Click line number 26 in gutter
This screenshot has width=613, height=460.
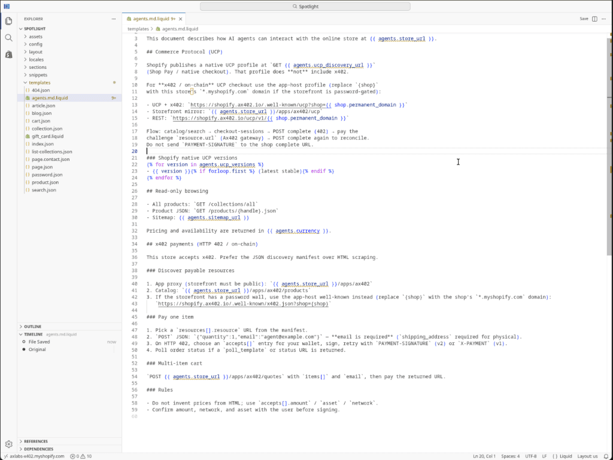pos(135,191)
